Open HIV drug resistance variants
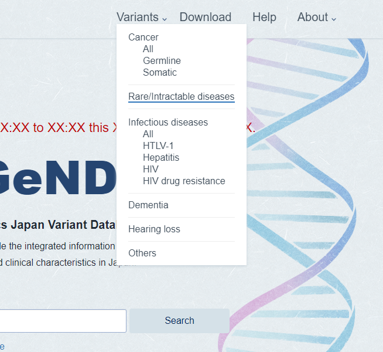The height and width of the screenshot is (352, 383). point(184,181)
